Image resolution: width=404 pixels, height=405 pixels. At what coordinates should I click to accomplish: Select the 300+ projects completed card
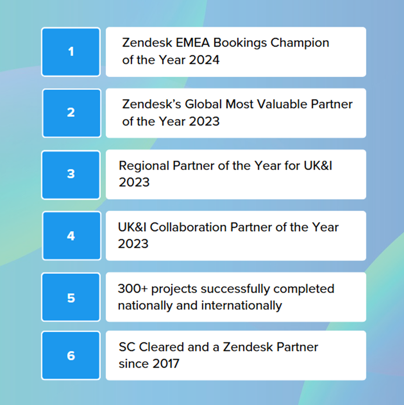[x=236, y=297]
